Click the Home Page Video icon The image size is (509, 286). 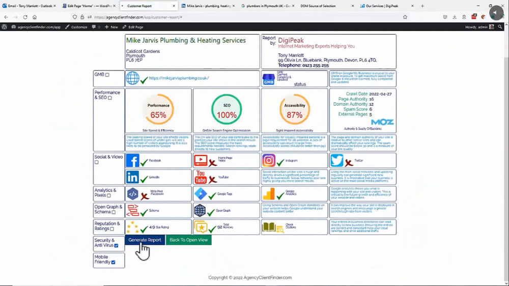click(201, 160)
